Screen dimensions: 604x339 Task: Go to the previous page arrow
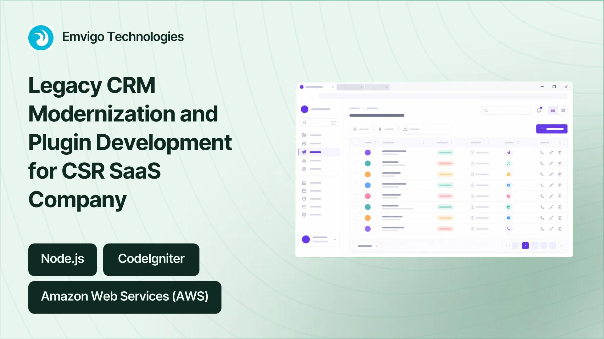point(506,245)
